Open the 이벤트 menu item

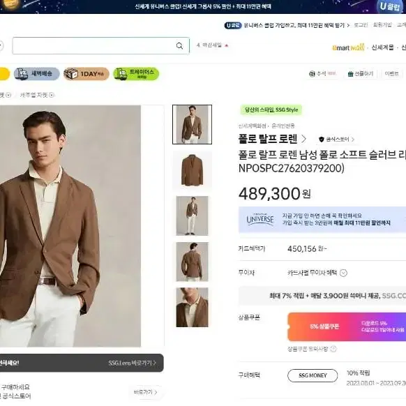tap(391, 73)
